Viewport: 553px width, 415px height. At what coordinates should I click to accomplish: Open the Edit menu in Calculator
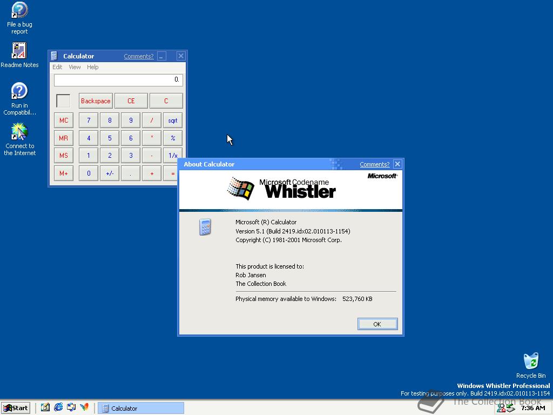tap(57, 67)
